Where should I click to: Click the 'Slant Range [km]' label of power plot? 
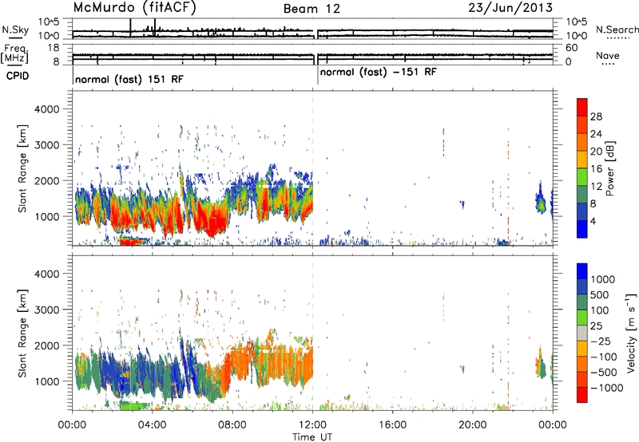coord(22,168)
